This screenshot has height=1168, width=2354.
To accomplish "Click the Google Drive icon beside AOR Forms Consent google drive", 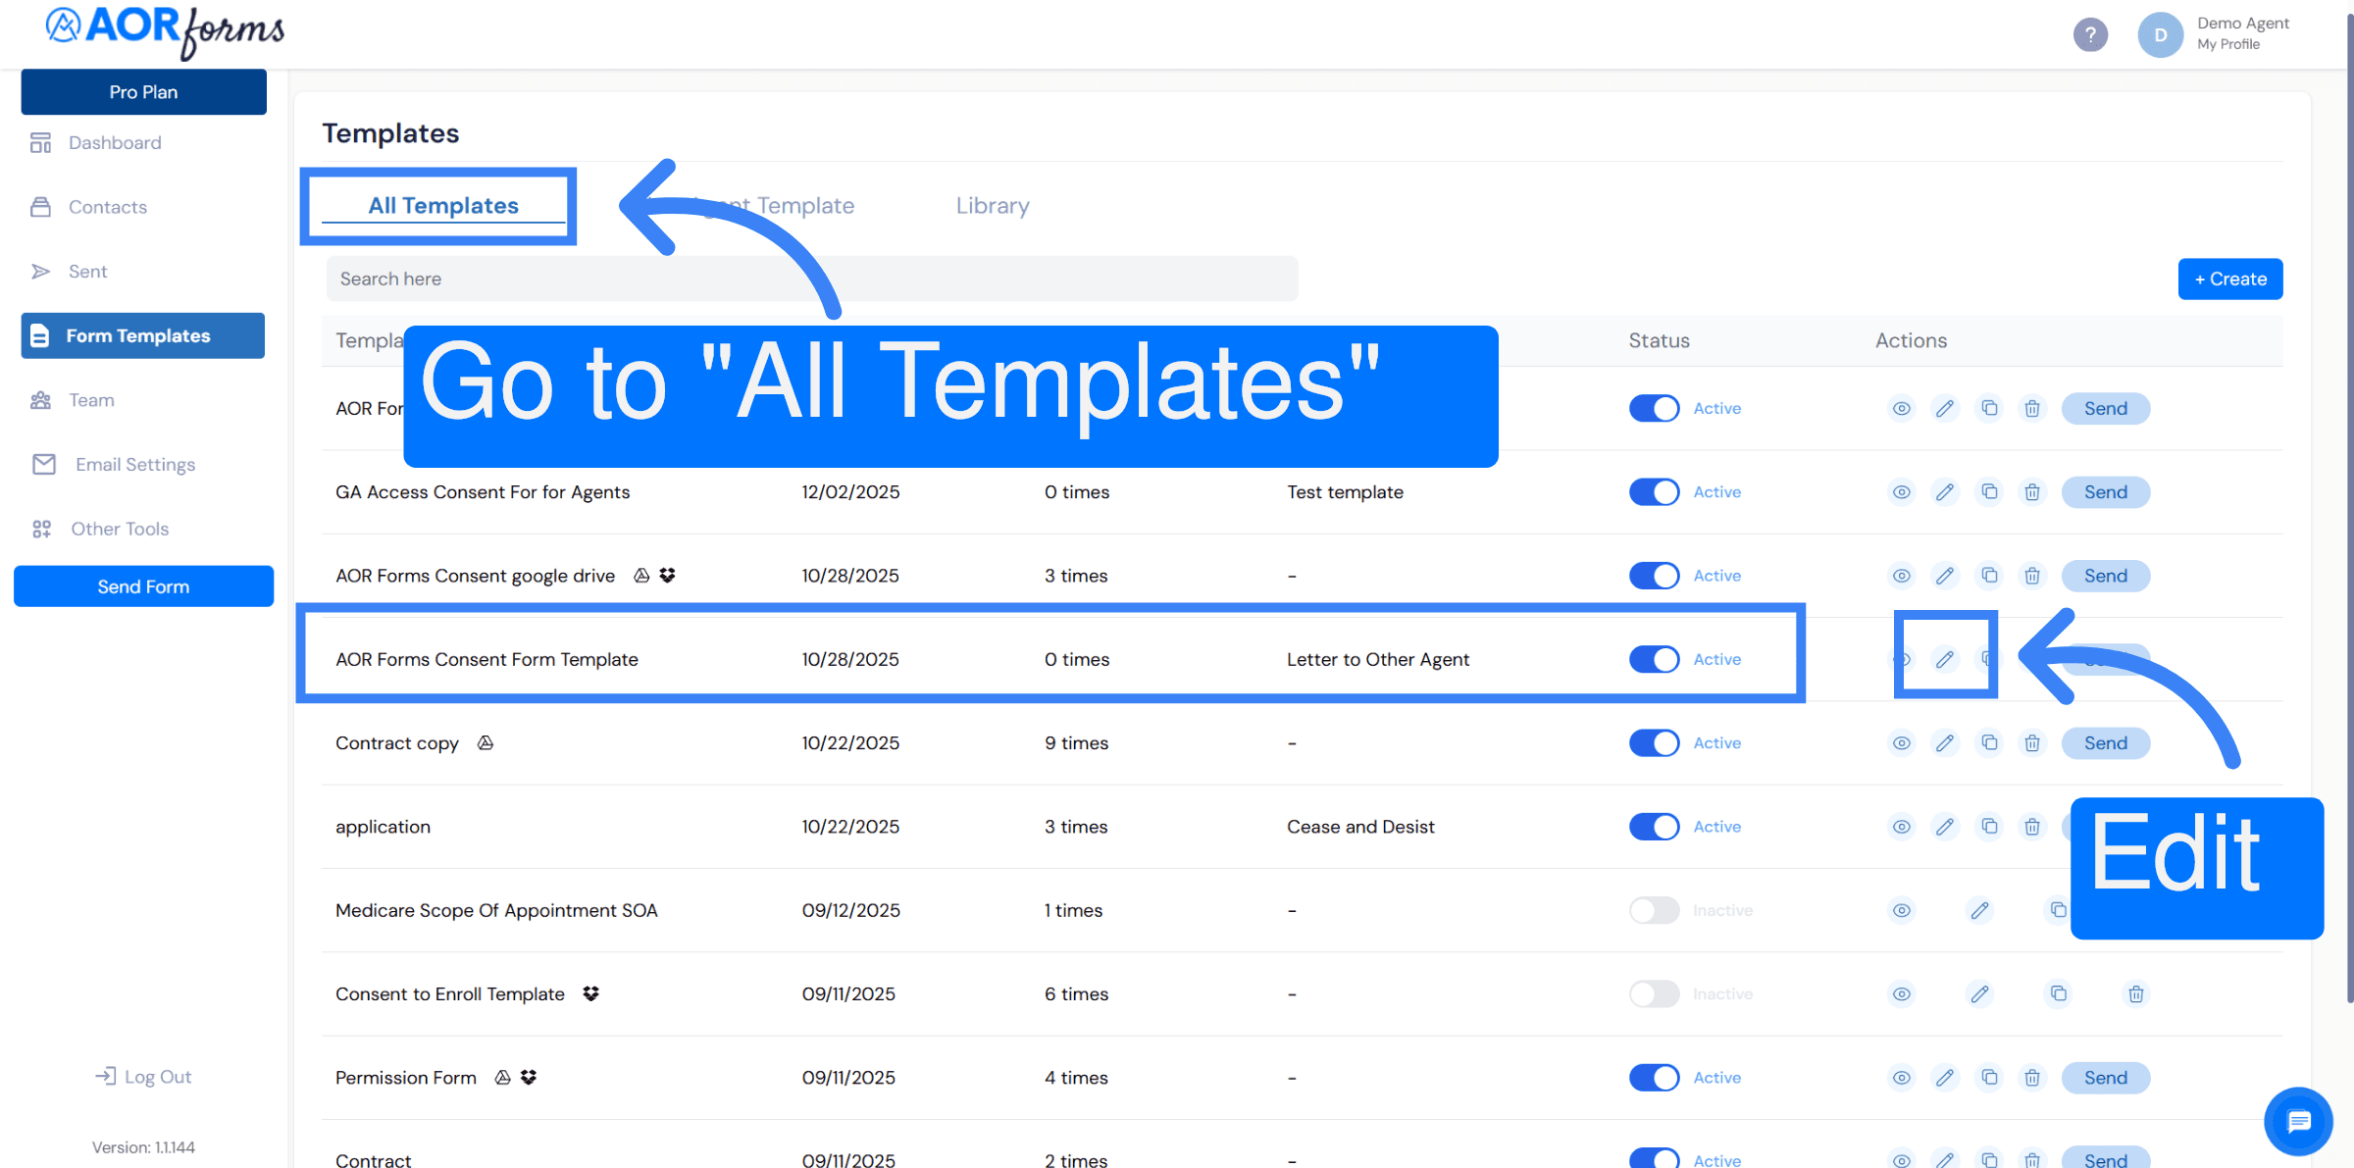I will [640, 576].
